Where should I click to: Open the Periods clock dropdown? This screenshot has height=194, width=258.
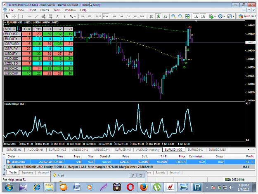[222, 16]
